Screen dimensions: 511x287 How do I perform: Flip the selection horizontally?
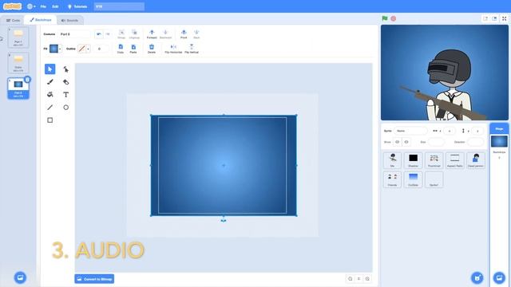pyautogui.click(x=173, y=49)
